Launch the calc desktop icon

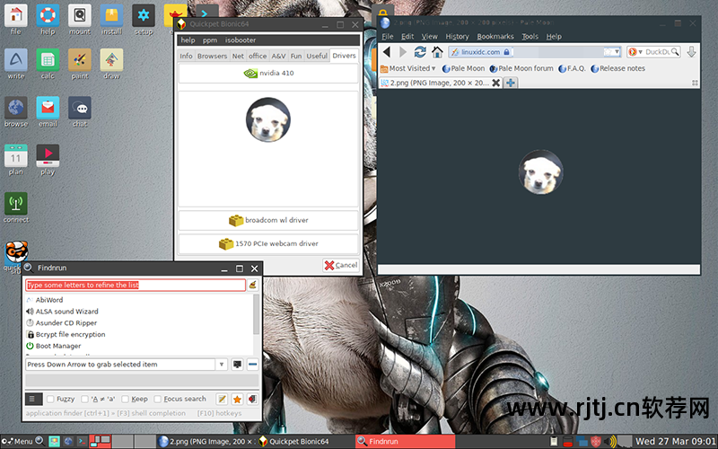tap(48, 64)
